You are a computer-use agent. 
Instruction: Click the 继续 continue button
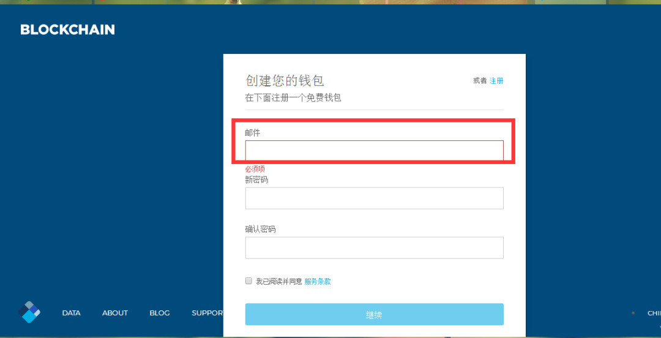coord(375,314)
